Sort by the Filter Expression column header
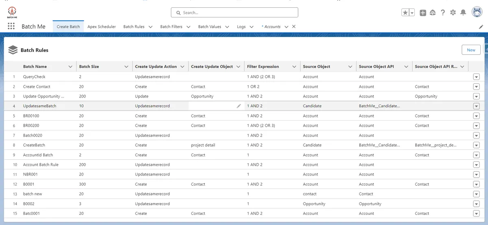The height and width of the screenshot is (225, 488). pos(263,67)
